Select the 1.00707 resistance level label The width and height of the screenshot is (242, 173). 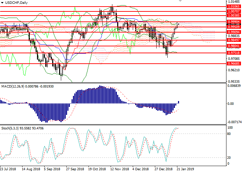[x=233, y=11]
